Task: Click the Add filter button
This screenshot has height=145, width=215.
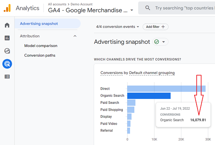Action: [156, 27]
